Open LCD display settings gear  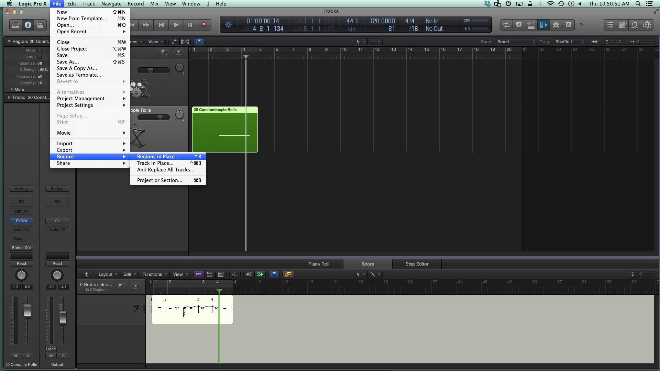coord(228,25)
